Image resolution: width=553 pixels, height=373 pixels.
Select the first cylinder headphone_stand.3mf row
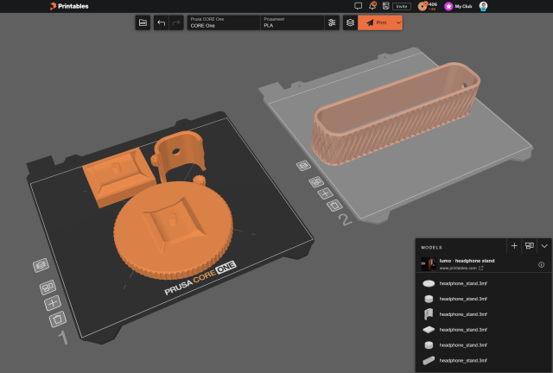(x=484, y=299)
